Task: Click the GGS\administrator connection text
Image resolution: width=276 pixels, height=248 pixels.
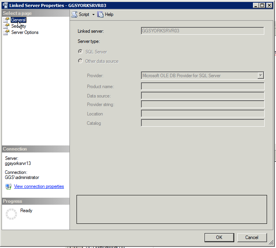Action: (x=22, y=177)
